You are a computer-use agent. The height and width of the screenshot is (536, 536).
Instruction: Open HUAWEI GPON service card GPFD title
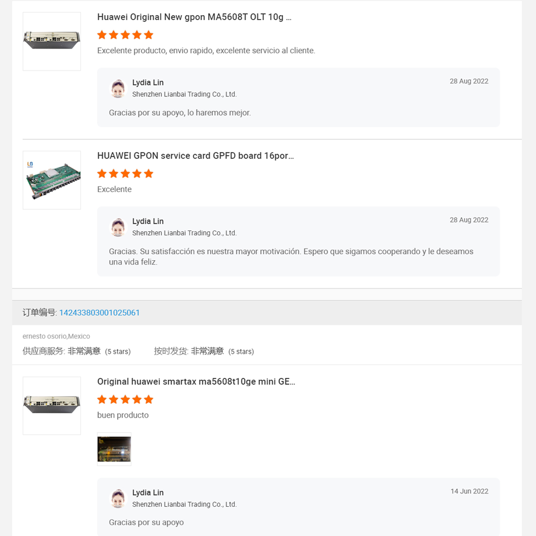(x=195, y=156)
